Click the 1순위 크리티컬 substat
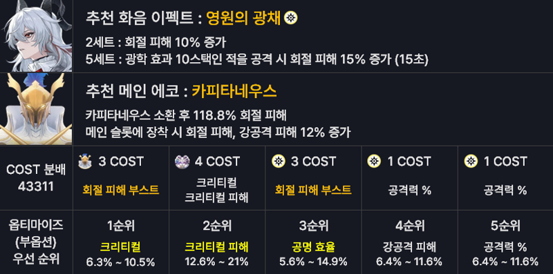Viewport: 553px width, 274px height. (120, 247)
